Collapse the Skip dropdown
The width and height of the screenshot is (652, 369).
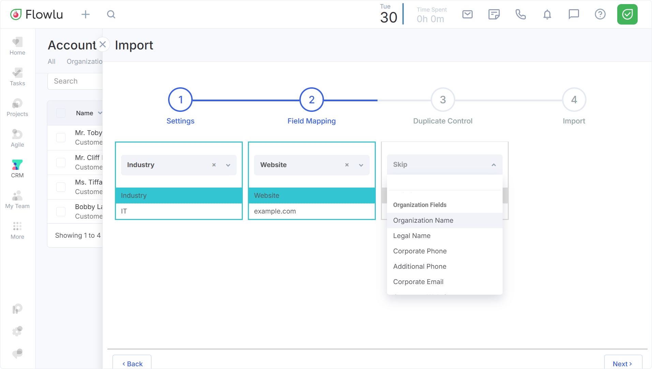tap(493, 165)
